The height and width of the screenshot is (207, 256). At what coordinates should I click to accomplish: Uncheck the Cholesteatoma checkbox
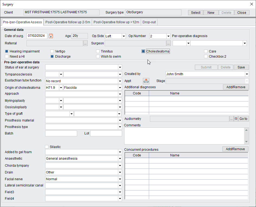click(x=143, y=51)
